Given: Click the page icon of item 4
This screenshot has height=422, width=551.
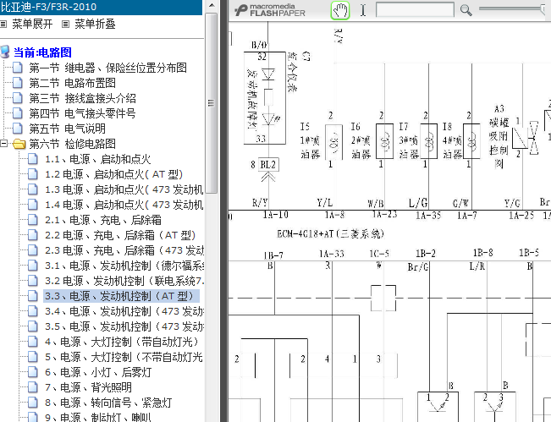Looking at the screenshot, I should click(x=33, y=342).
